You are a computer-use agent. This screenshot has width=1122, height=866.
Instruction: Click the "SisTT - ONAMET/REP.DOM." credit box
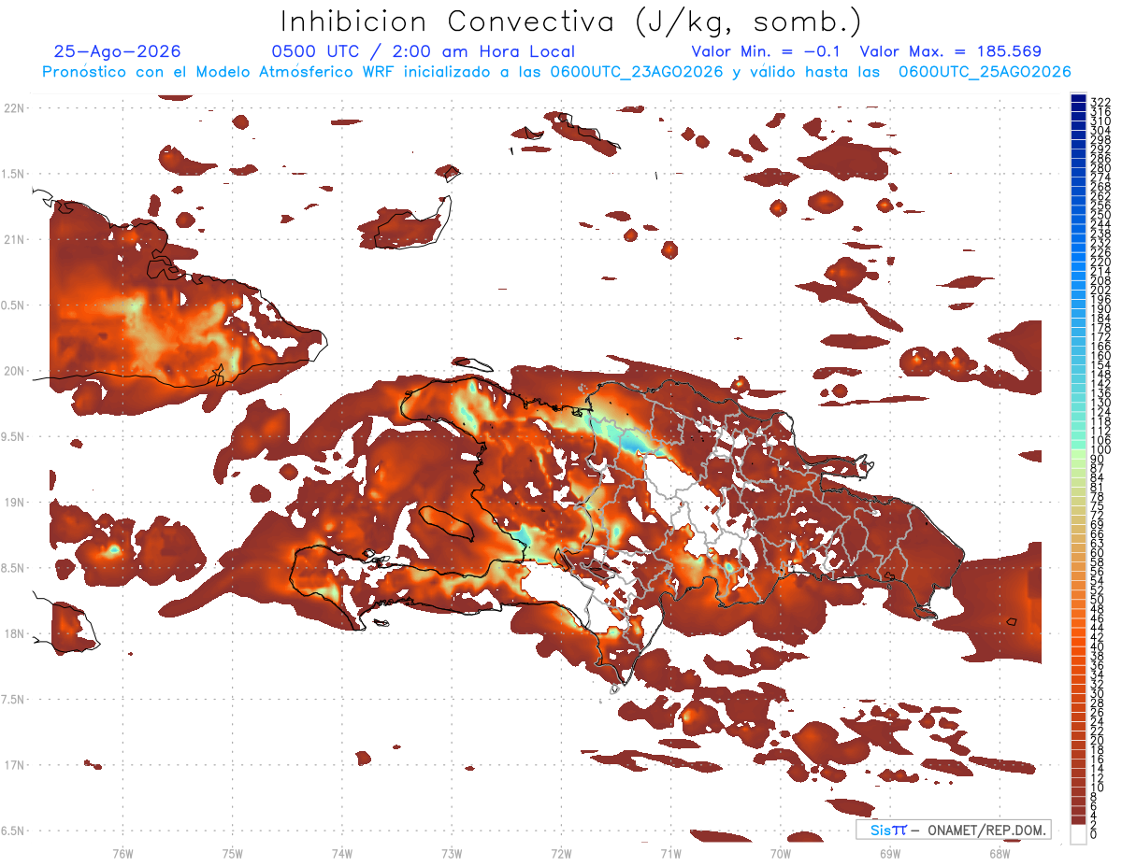click(953, 830)
